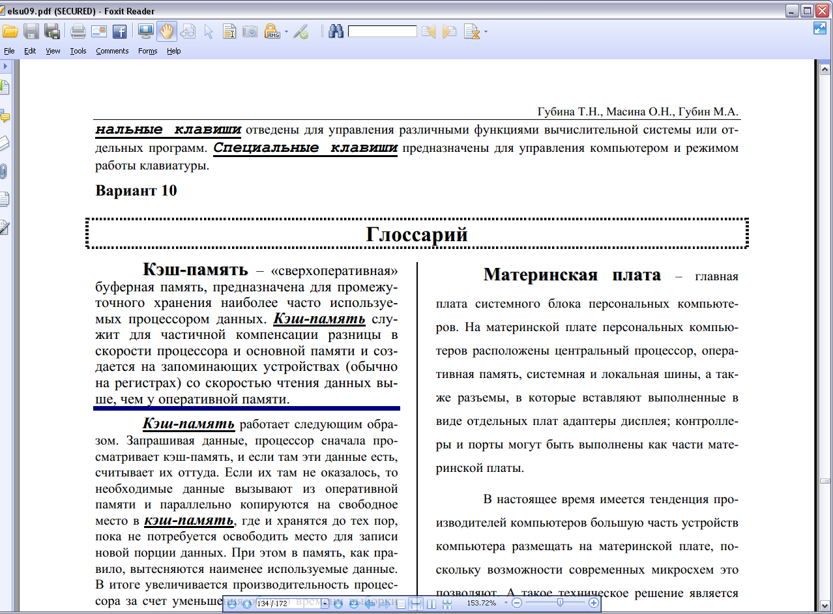
Task: Switch to continuous page layout
Action: tap(416, 604)
